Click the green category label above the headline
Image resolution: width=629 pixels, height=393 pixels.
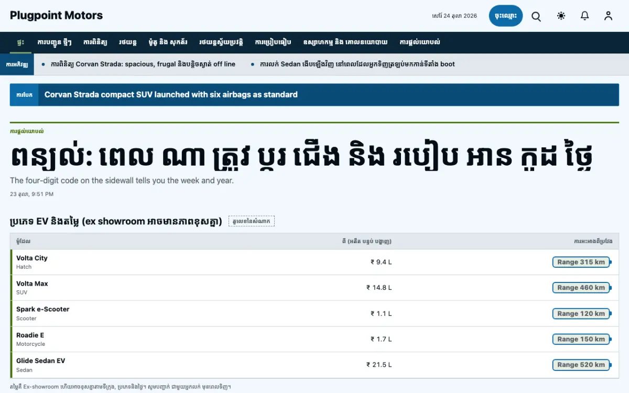(27, 132)
